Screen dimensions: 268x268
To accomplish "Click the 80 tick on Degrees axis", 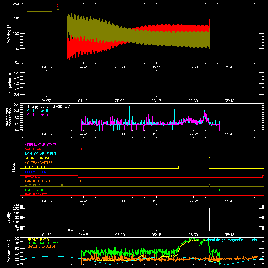I will point(17,243).
